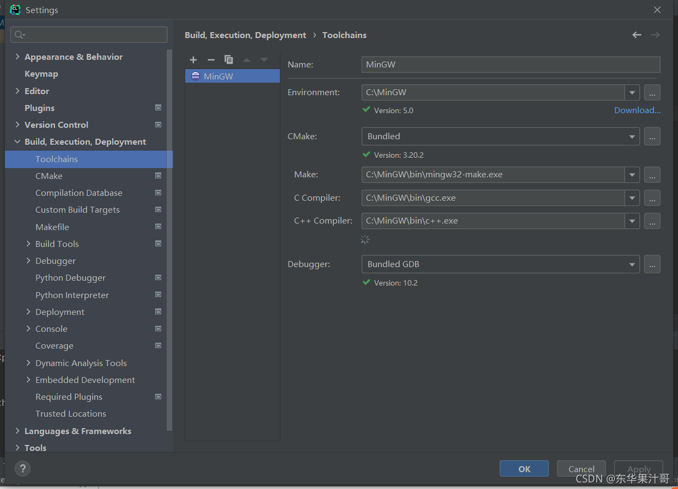Go forward with the right arrow
This screenshot has height=489, width=678.
(x=655, y=35)
